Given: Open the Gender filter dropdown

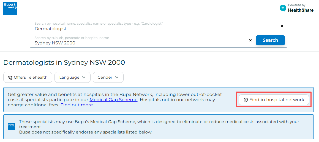Looking at the screenshot, I should [x=108, y=77].
